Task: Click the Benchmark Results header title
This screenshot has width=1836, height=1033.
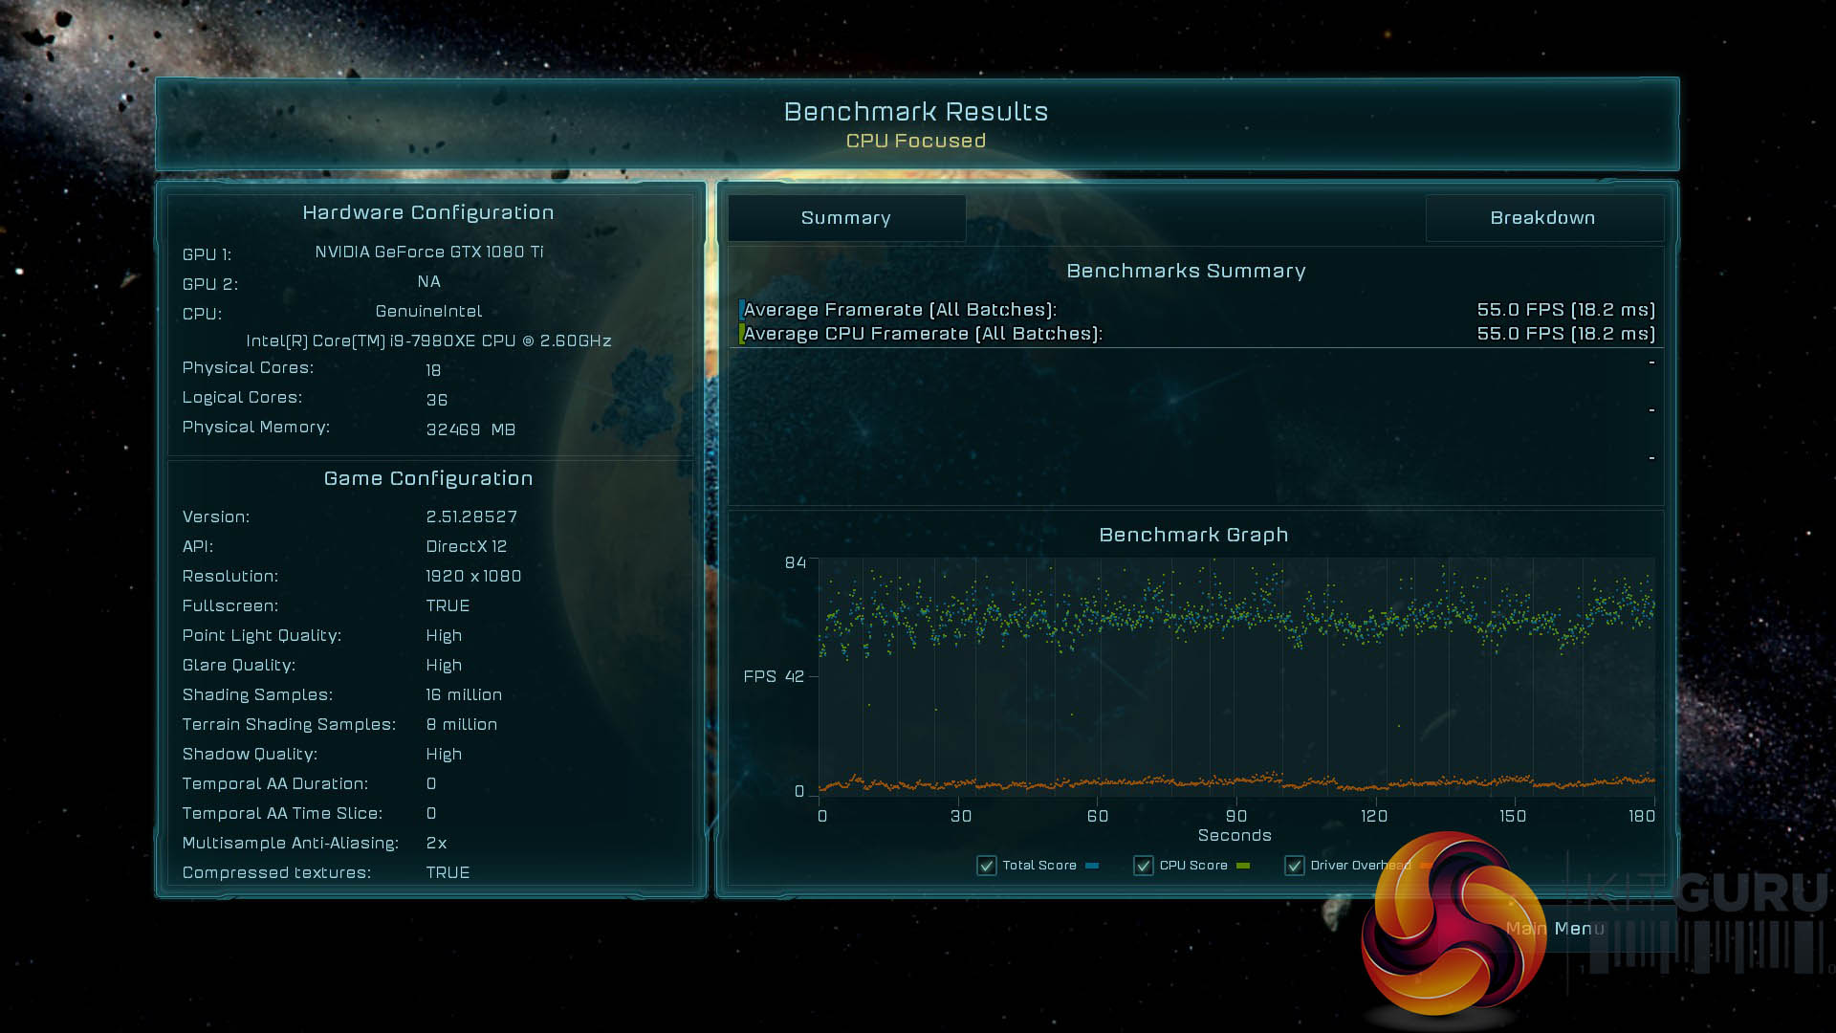Action: point(915,112)
